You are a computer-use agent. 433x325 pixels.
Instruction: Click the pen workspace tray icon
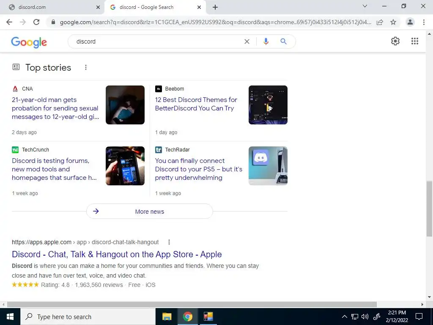click(x=376, y=317)
